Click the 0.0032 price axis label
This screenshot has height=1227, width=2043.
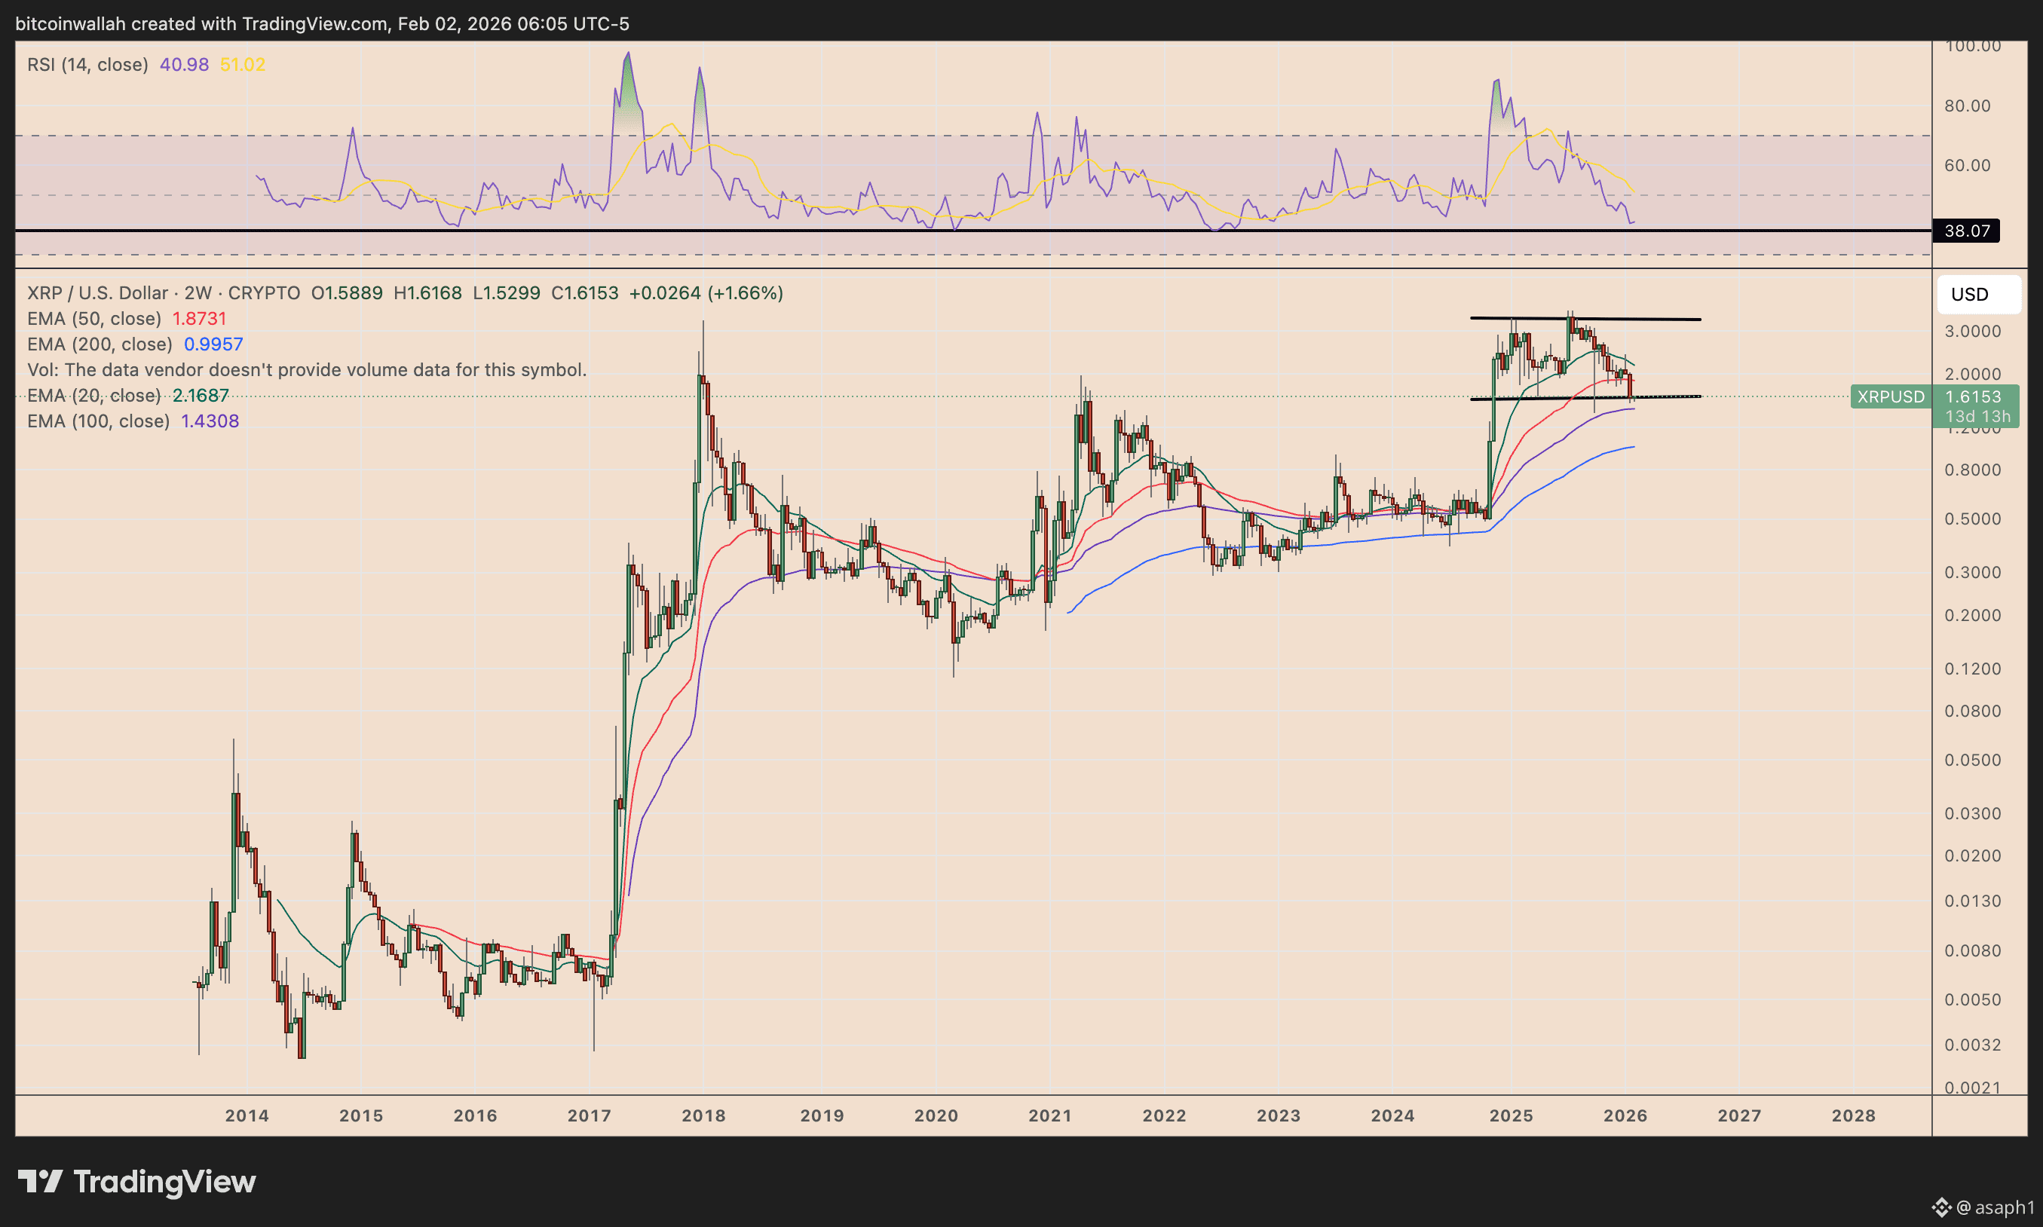(x=1973, y=1045)
